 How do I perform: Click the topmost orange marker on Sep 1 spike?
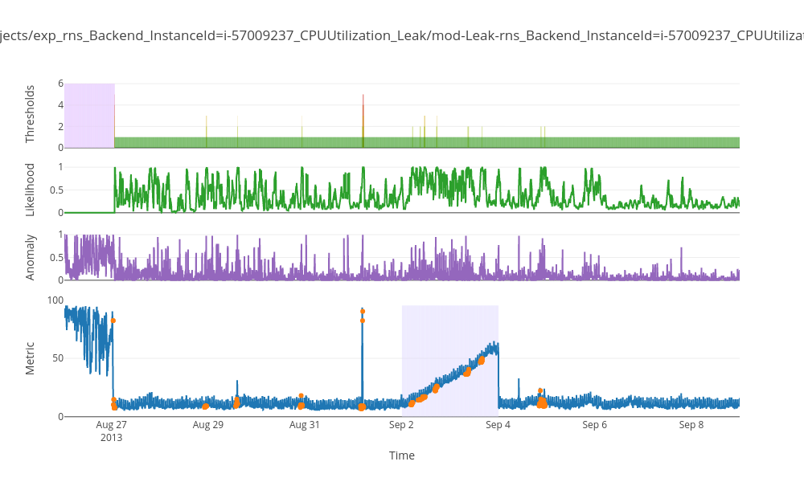point(363,312)
